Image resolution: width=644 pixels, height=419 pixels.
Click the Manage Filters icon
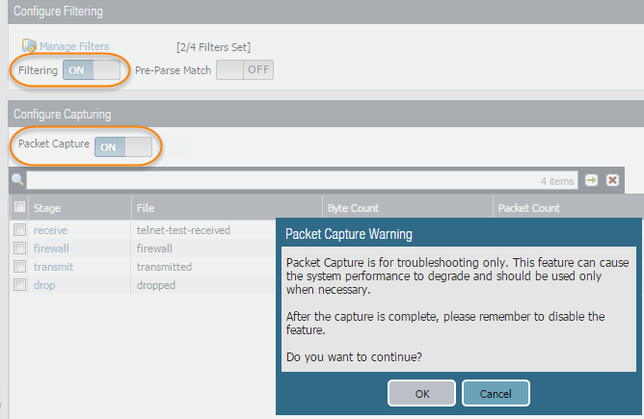pos(29,46)
